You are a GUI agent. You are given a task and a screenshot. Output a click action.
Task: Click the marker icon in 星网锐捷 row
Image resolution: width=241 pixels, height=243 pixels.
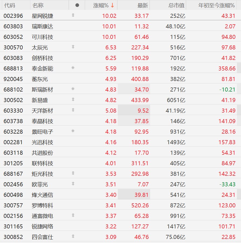[x=73, y=15]
